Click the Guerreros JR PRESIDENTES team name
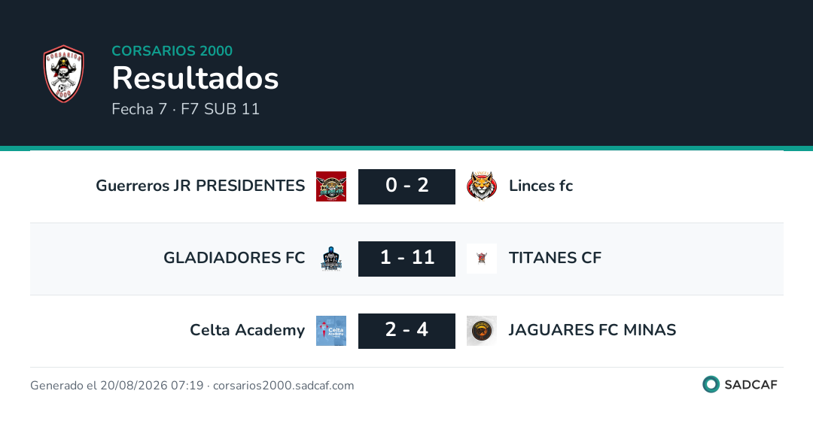 (200, 186)
